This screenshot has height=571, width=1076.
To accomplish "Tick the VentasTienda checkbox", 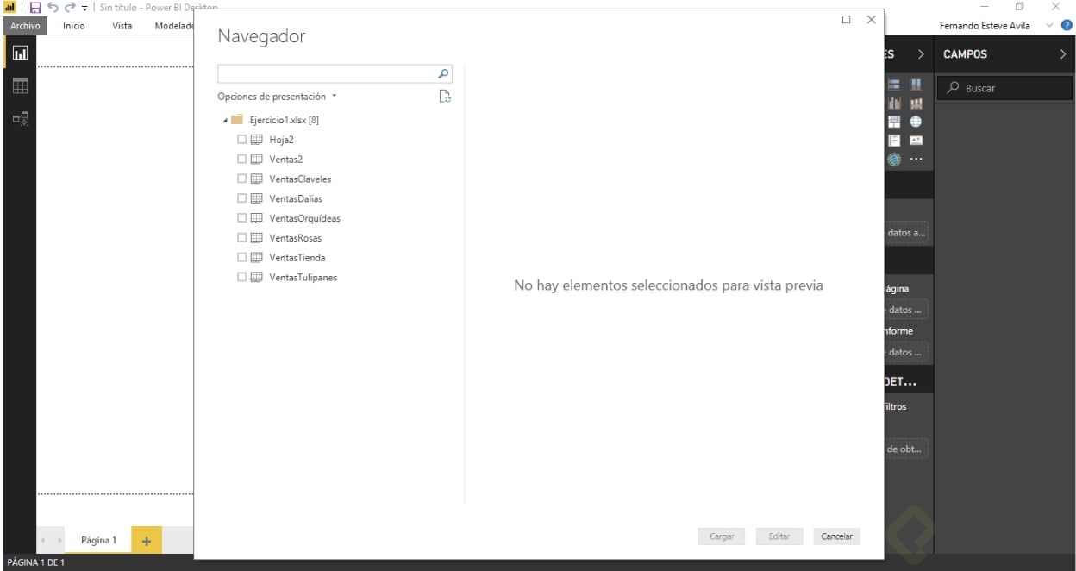I will tap(241, 257).
